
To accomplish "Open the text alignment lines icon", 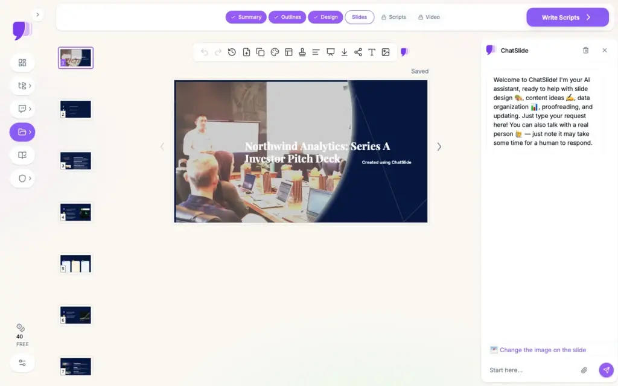I will point(316,52).
